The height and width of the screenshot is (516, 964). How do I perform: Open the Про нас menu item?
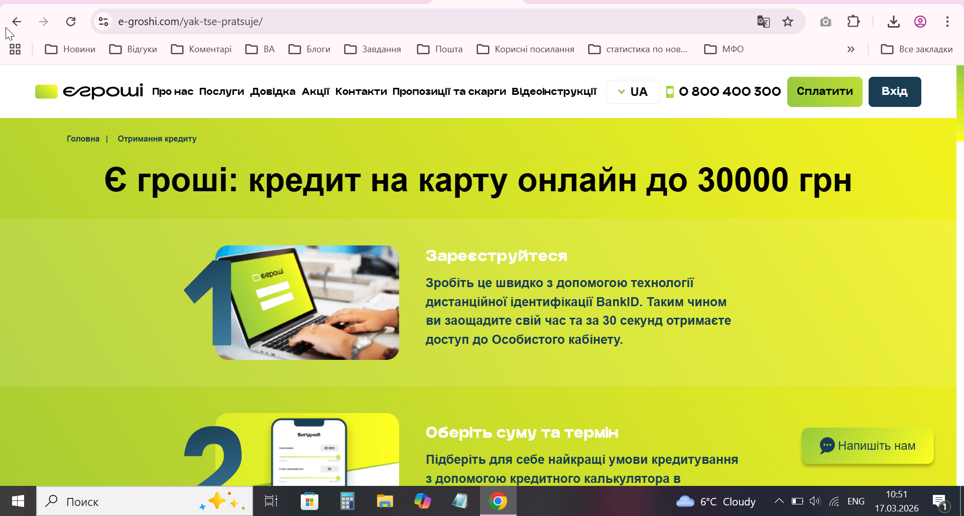[x=173, y=92]
